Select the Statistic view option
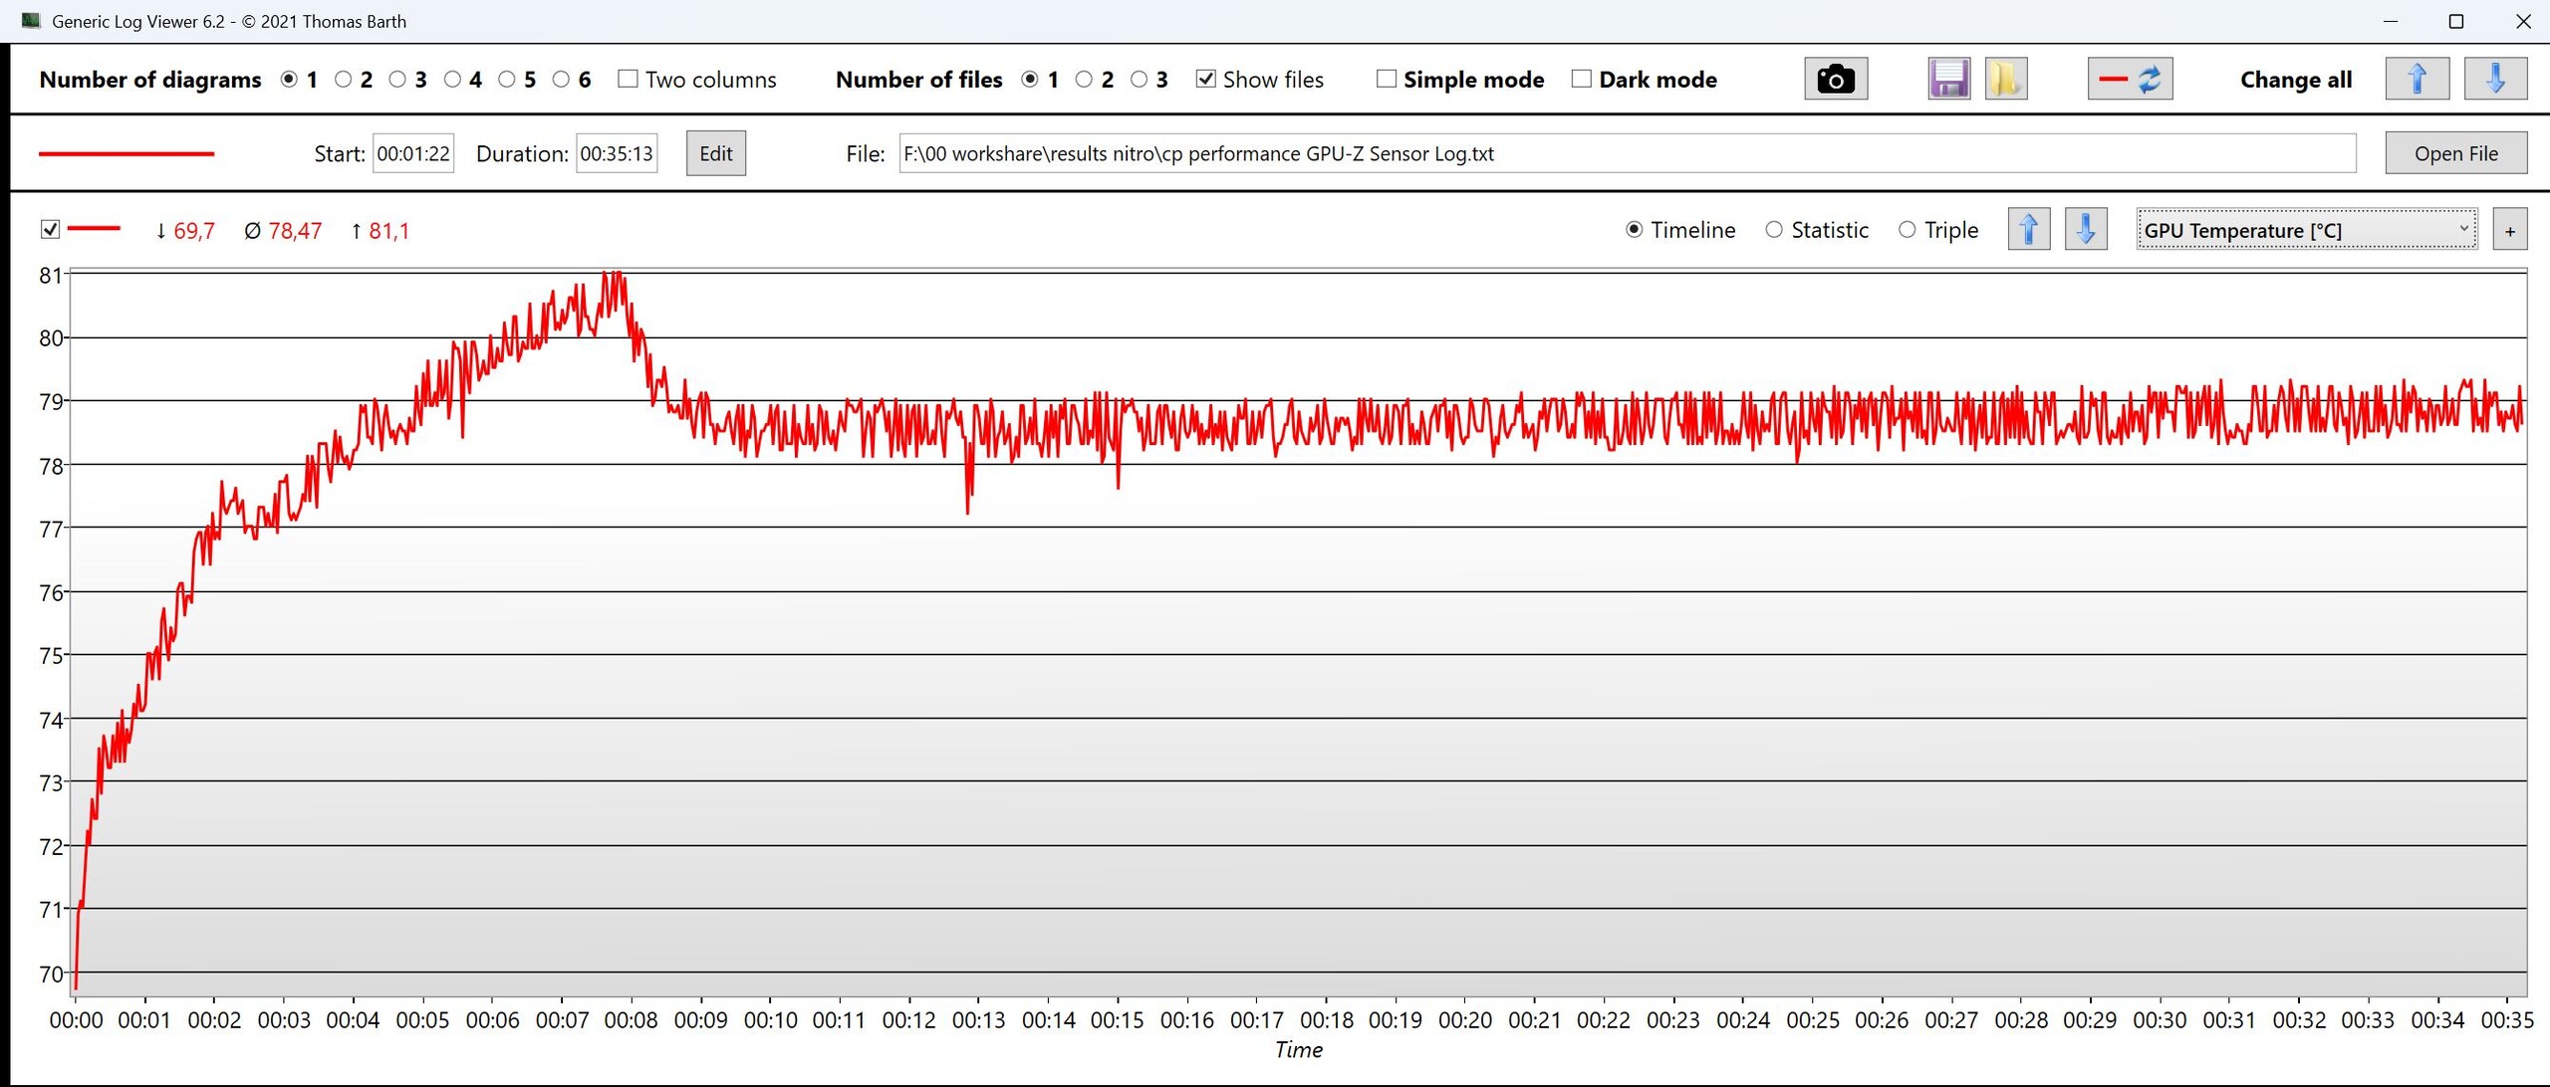The height and width of the screenshot is (1087, 2550). (x=1774, y=230)
